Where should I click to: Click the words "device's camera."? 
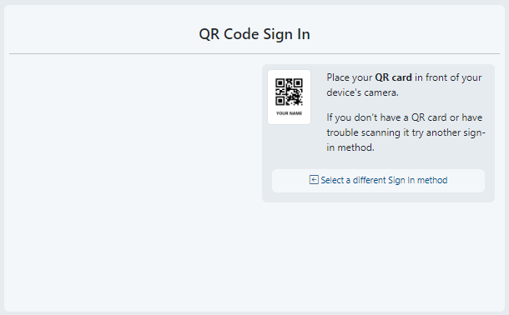(362, 92)
